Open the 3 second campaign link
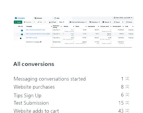The height and width of the screenshot is (113, 143). pyautogui.click(x=31, y=38)
